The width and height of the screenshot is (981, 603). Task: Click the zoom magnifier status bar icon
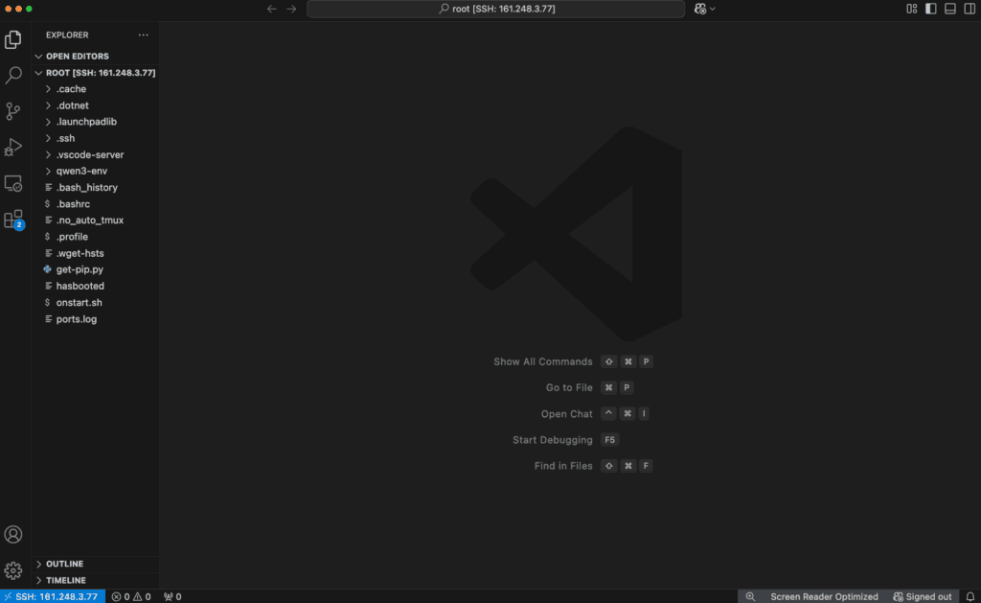click(750, 596)
